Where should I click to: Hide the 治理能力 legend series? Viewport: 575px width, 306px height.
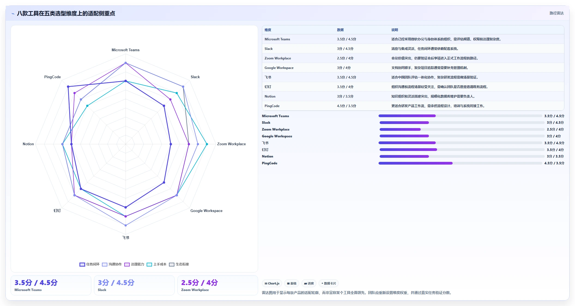point(134,264)
